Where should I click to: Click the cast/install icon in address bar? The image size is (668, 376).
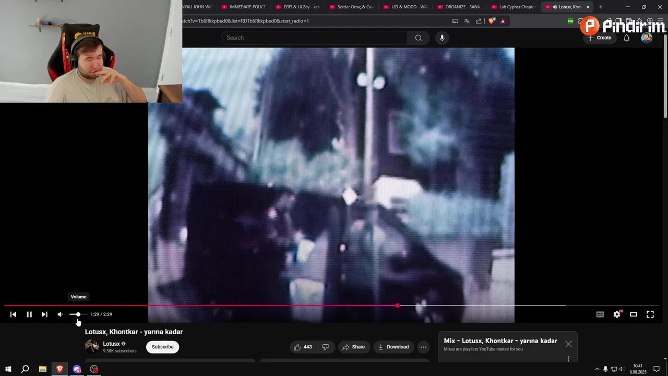point(455,21)
